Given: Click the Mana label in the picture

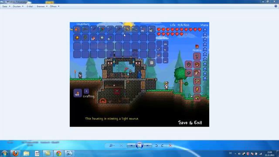Looking at the screenshot, I should (x=204, y=25).
